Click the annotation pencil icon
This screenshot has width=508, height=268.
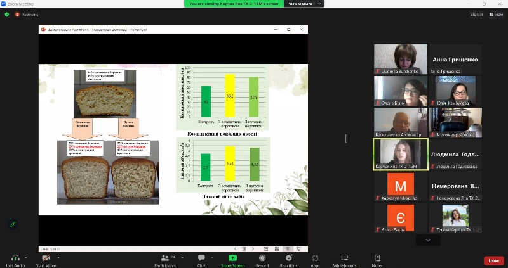click(x=13, y=224)
